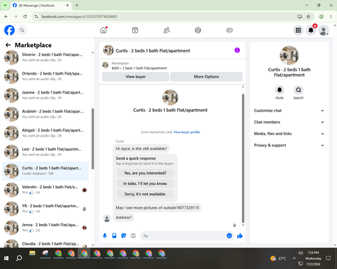
Task: Click the Marketplace listing thumbnail in chat header
Action: (x=105, y=65)
